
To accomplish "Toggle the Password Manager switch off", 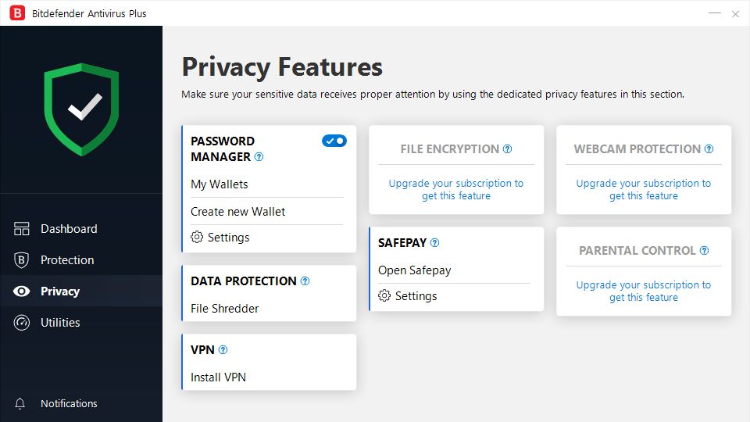I will 334,141.
